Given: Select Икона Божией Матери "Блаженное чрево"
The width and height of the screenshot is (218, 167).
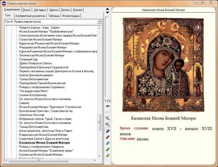Looking at the screenshot, I should tap(46, 150).
